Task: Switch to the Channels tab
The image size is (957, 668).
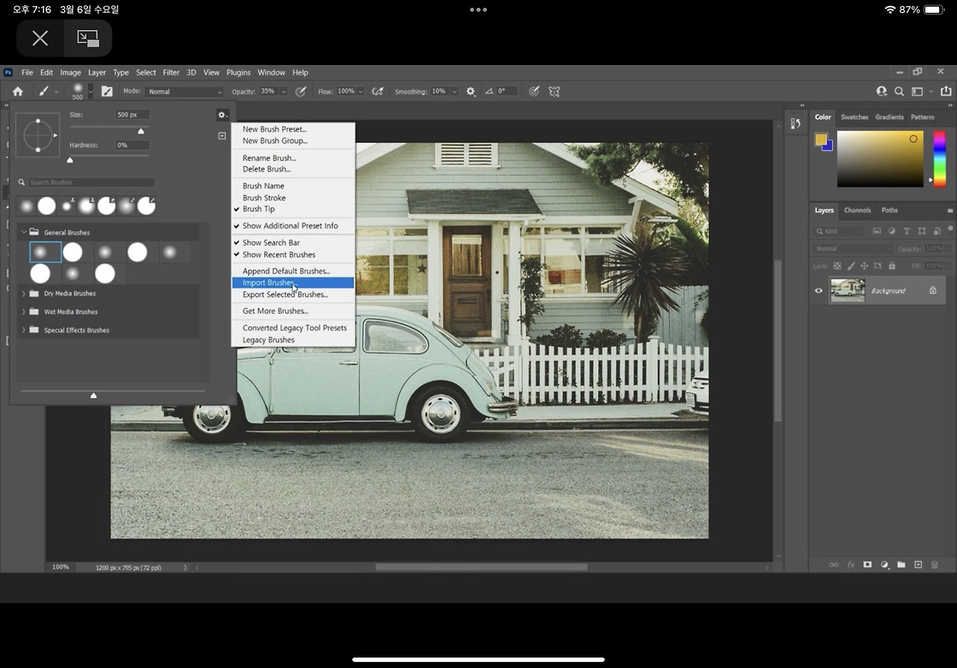Action: [857, 211]
